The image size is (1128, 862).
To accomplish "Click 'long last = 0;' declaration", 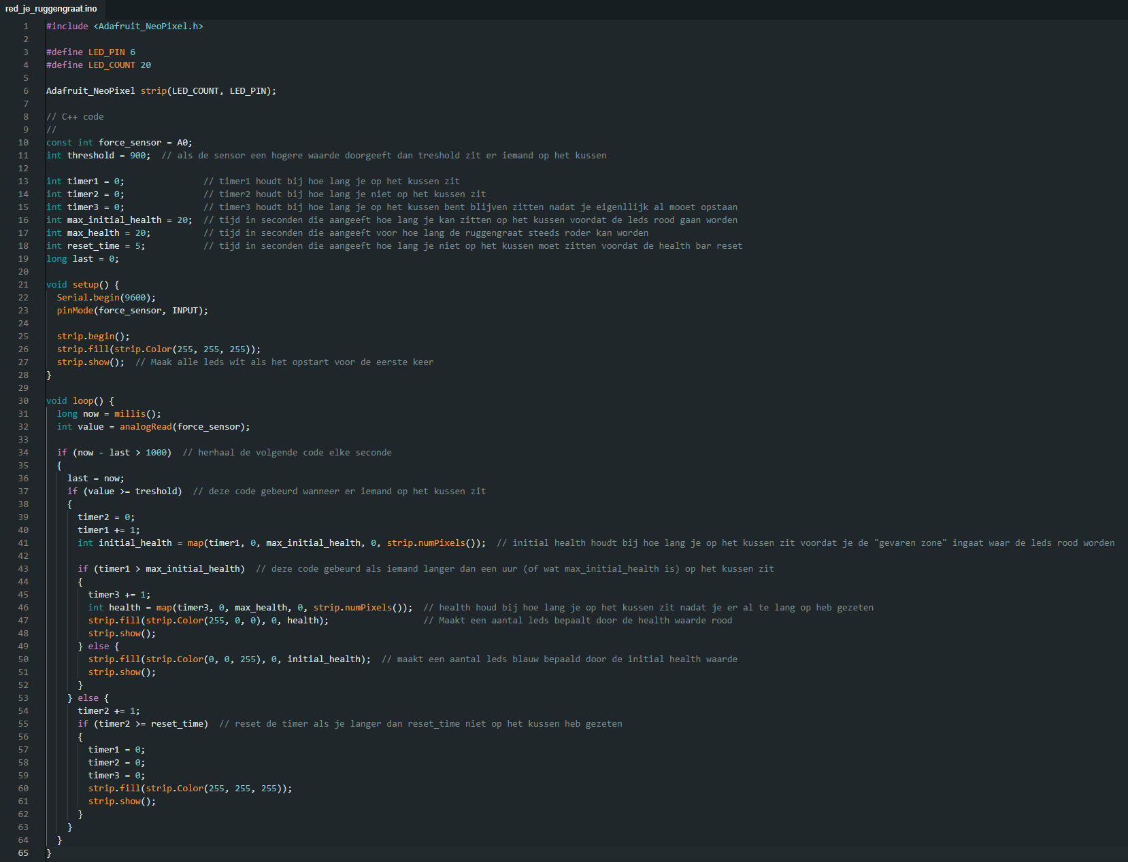I will pyautogui.click(x=82, y=259).
